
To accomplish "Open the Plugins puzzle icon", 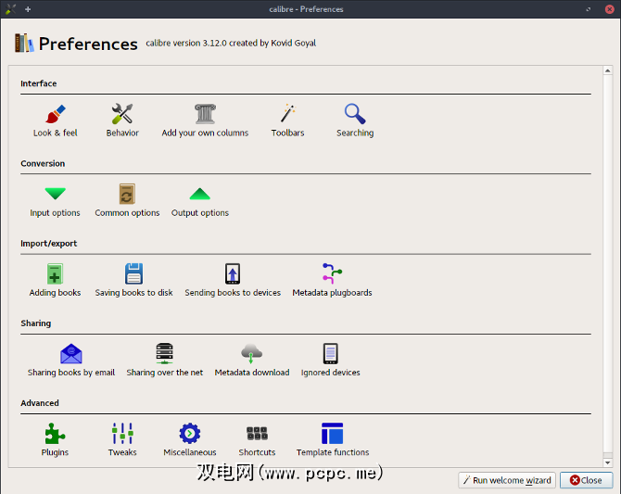I will (x=56, y=434).
